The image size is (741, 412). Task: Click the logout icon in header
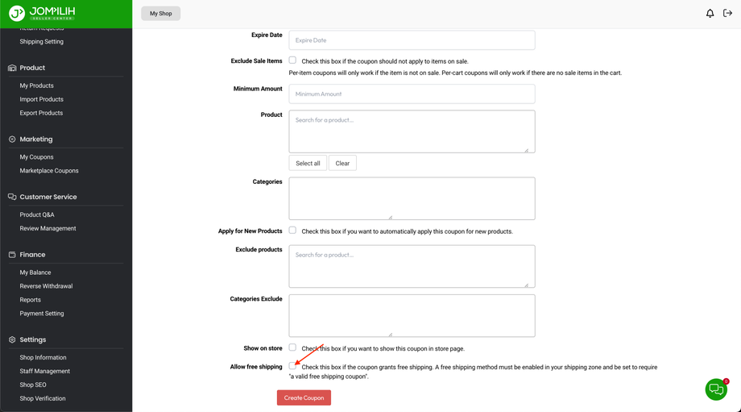tap(727, 14)
